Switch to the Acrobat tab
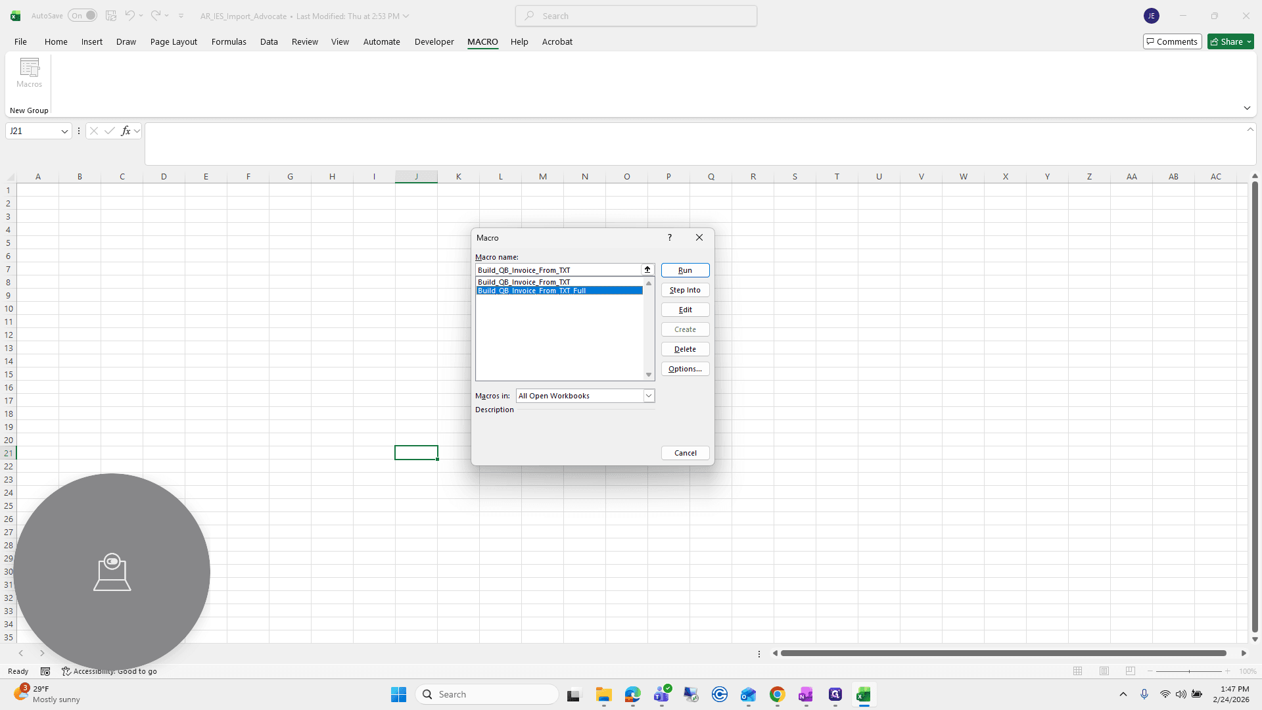This screenshot has width=1262, height=710. [x=557, y=41]
